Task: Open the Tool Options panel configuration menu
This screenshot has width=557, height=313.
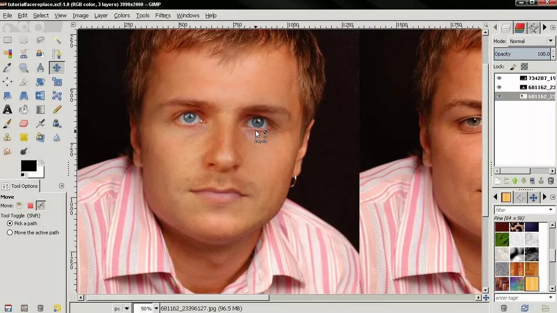Action: pos(61,186)
